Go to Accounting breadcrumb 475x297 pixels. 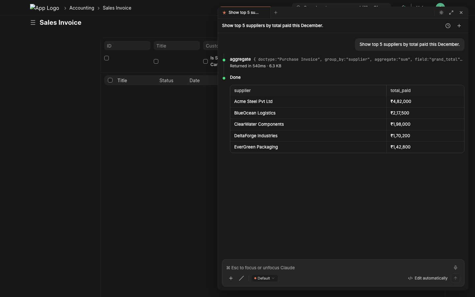[82, 8]
